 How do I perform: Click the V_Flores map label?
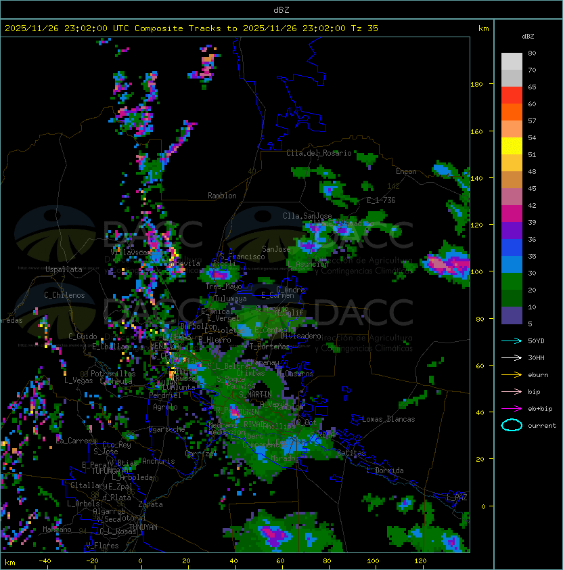tap(102, 546)
